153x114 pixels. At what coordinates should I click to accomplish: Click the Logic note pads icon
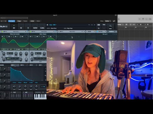(143, 19)
